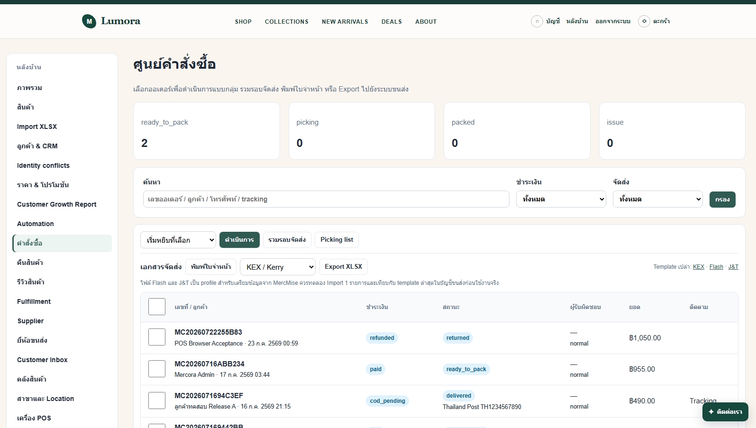
Task: Open รีวิวสินค้า in the sidebar
Action: point(62,282)
